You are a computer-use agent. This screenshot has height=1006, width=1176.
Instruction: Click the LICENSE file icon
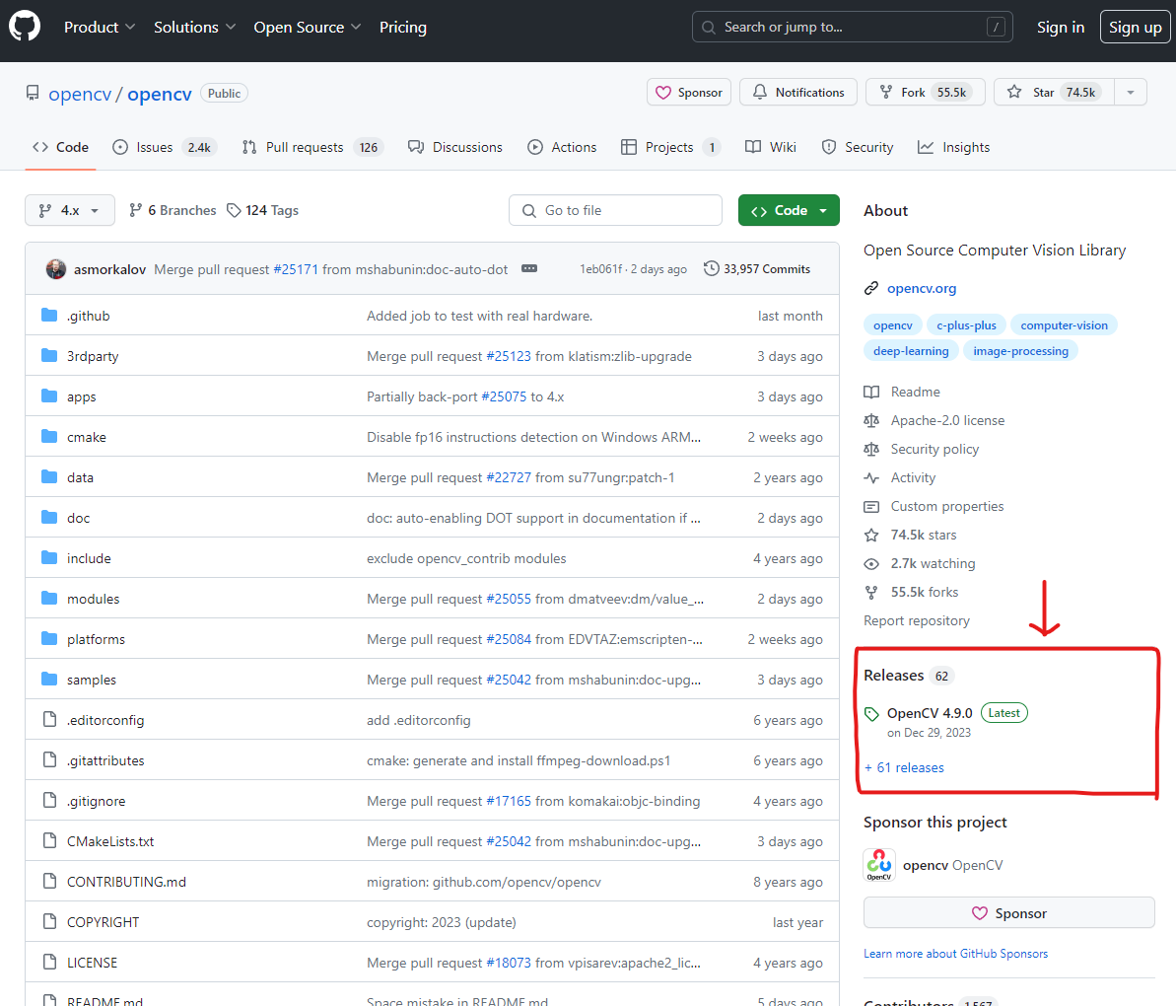pos(49,962)
